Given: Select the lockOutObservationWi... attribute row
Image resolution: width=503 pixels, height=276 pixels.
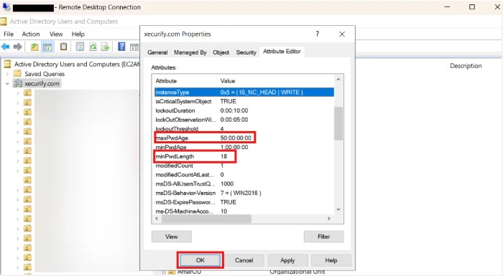Looking at the screenshot, I should point(244,120).
